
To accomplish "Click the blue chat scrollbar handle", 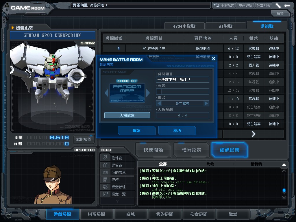I will tap(284, 190).
